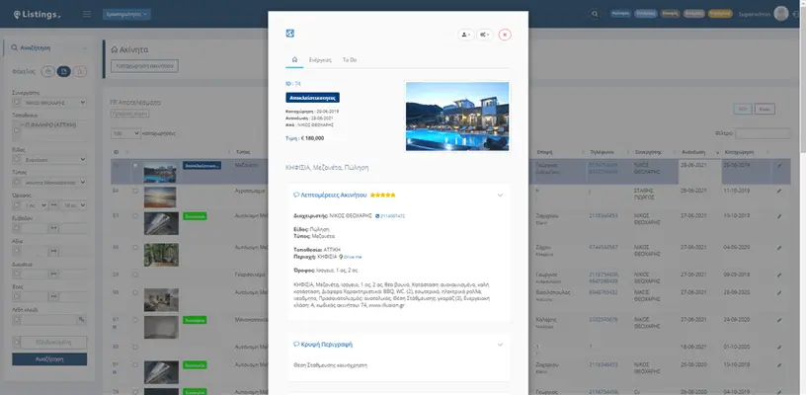Toggle the Συνεργάτης filter checkbox
806x395 pixels.
tap(17, 103)
